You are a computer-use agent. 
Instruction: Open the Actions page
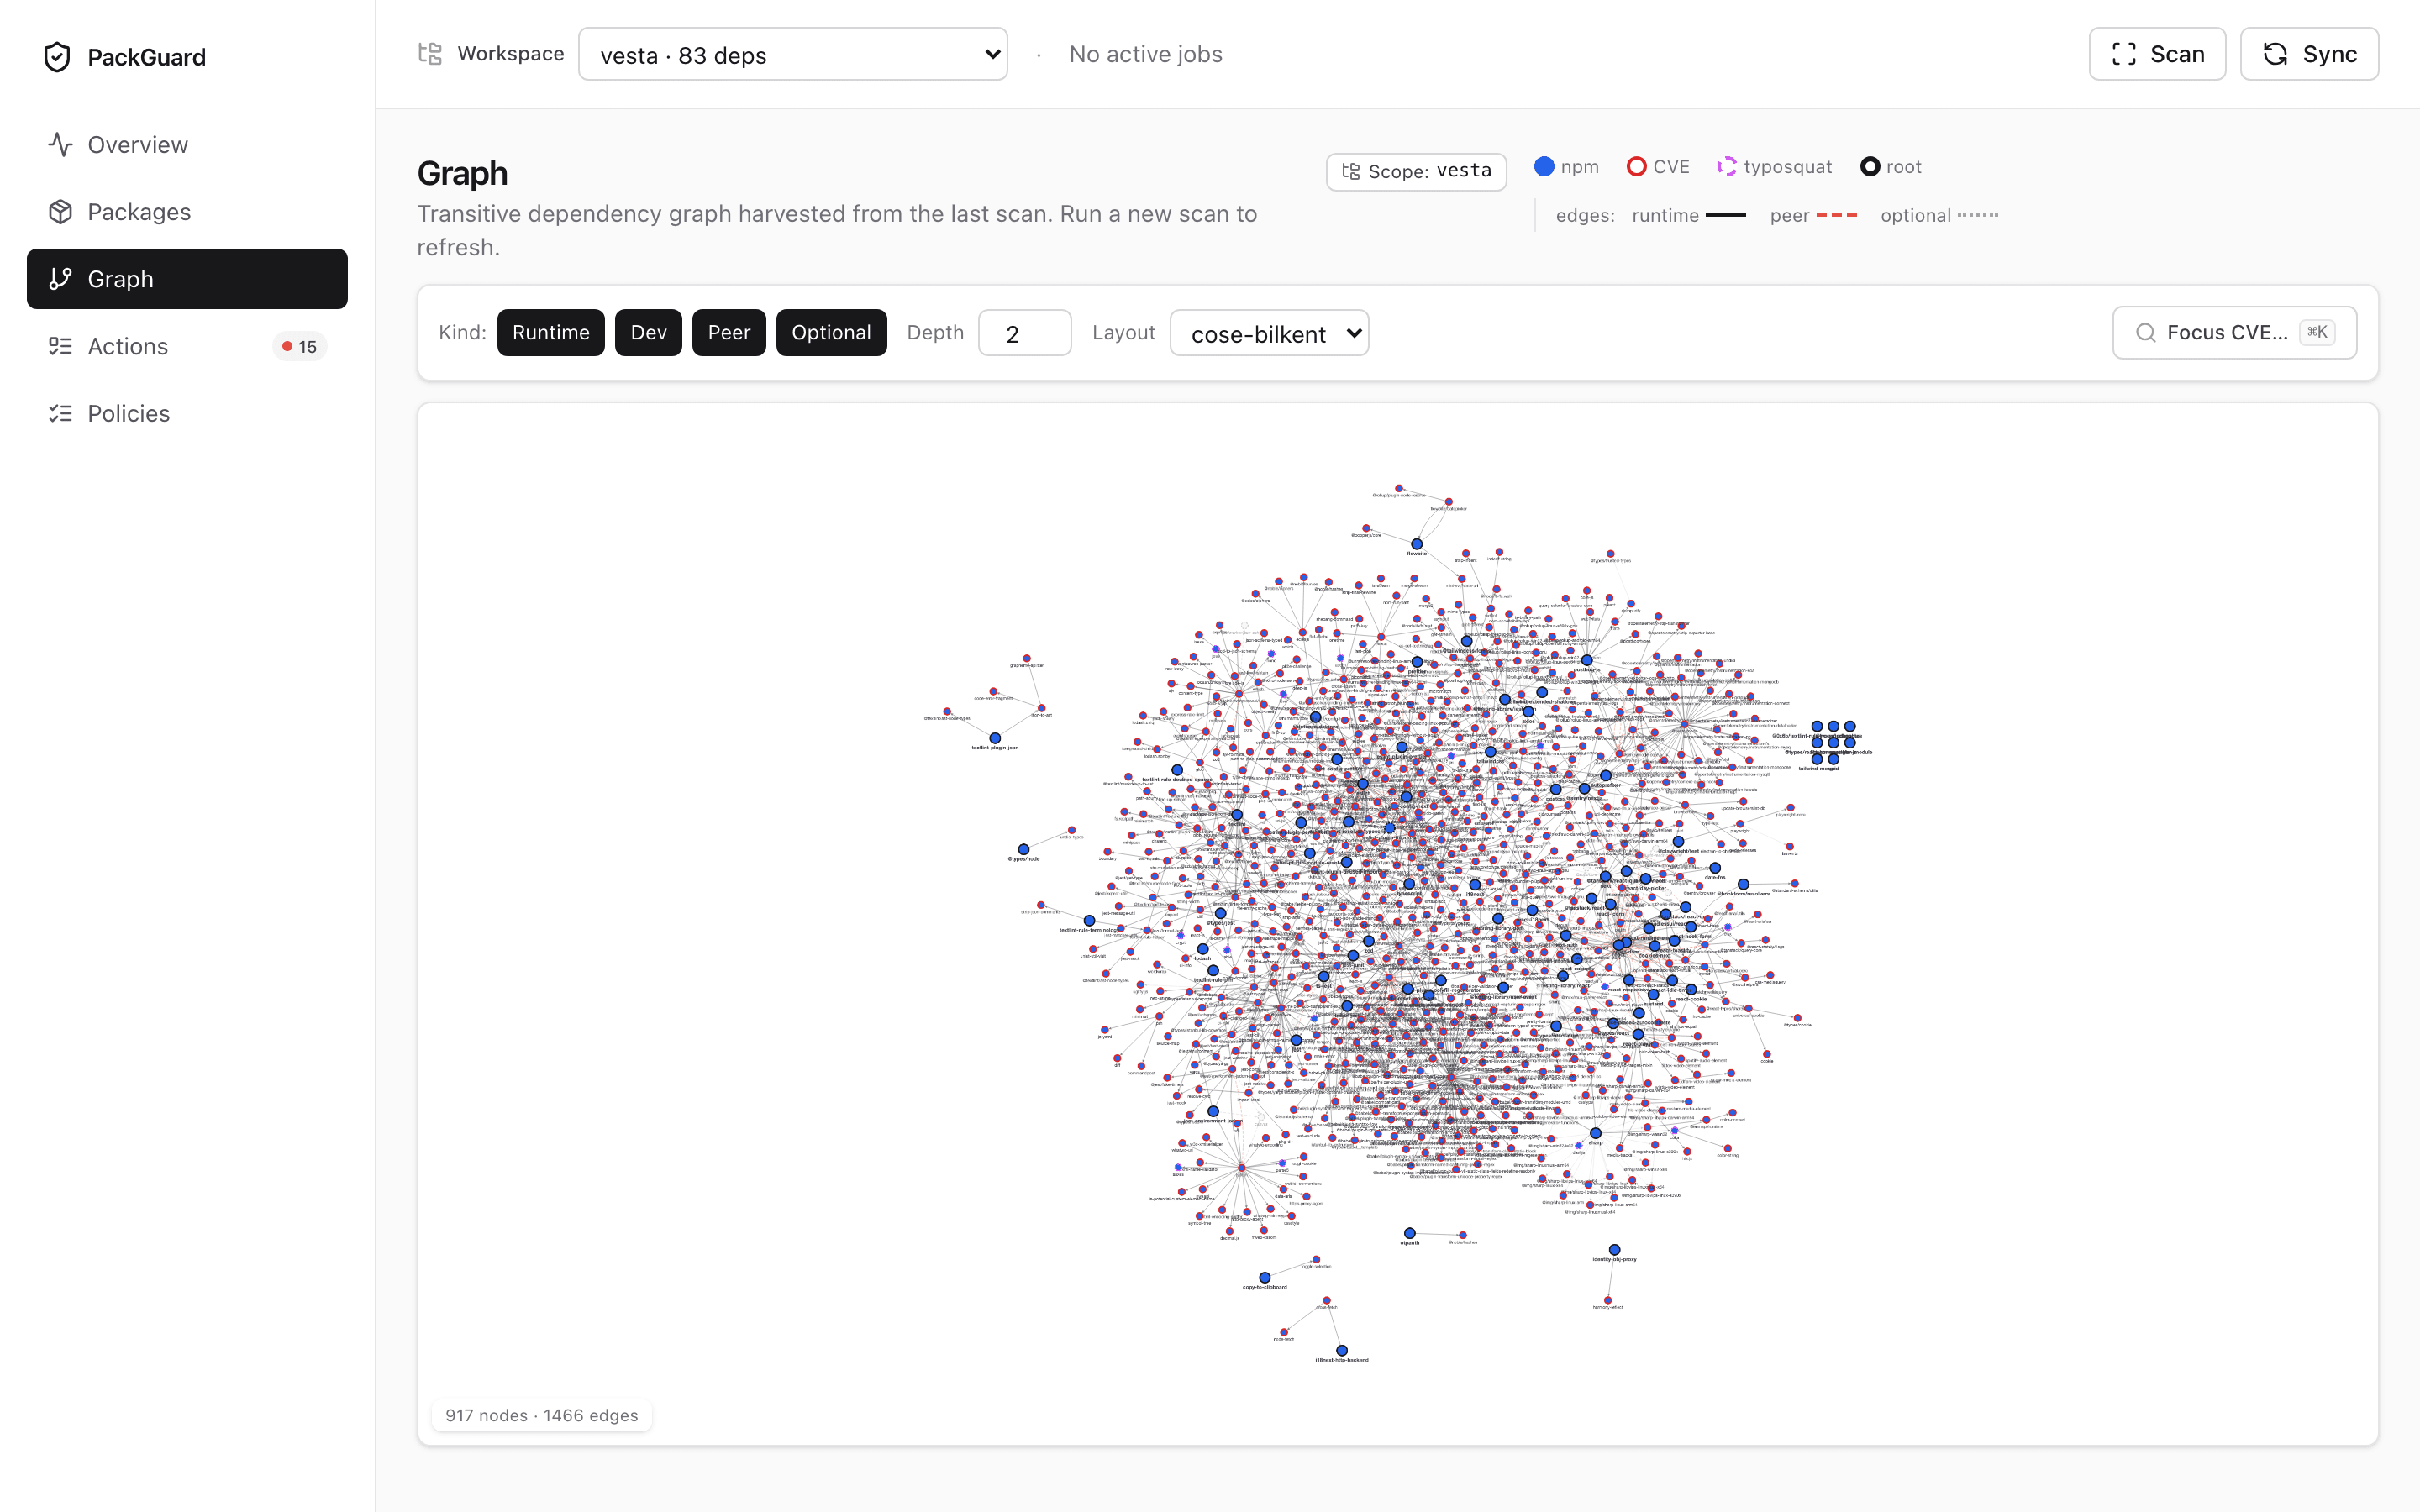[187, 346]
